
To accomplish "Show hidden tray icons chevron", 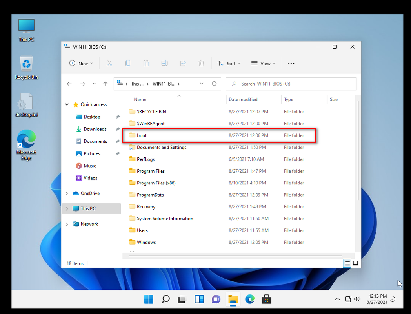I will (x=337, y=299).
